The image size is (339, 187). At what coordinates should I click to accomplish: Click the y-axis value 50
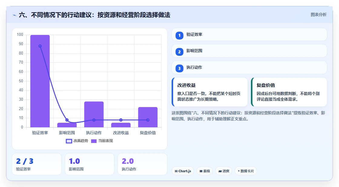coord(21,81)
